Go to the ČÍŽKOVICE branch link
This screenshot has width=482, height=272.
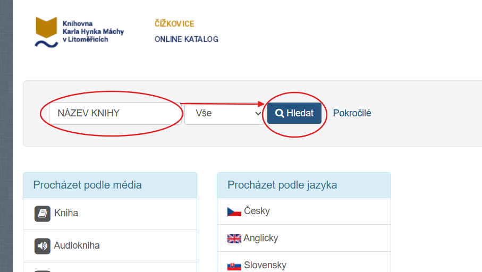(174, 24)
